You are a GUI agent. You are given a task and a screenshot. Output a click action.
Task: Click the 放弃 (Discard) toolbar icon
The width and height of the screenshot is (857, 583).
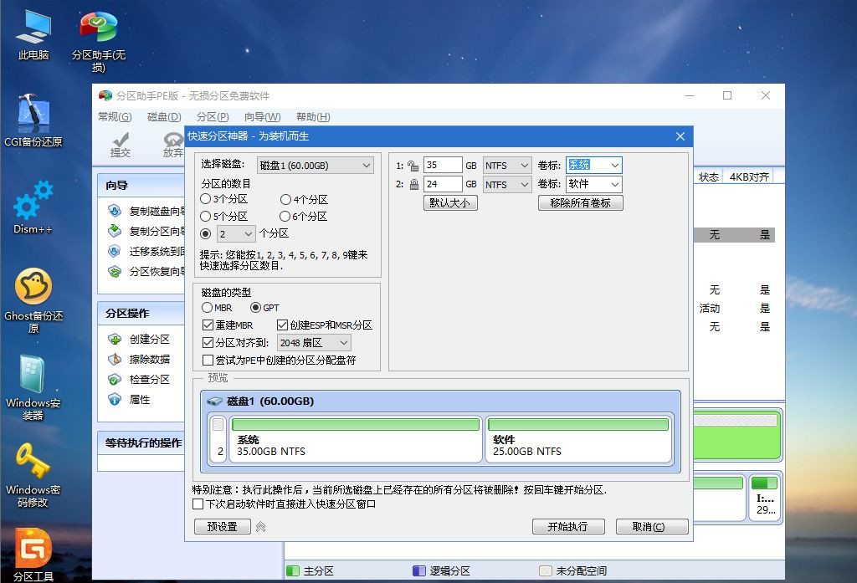[172, 149]
